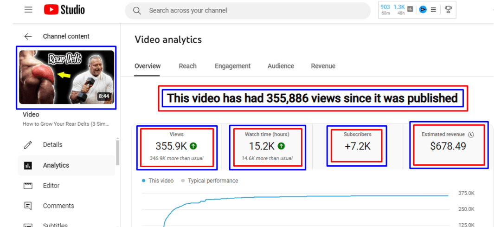
Task: Click the blue play-button extension icon
Action: point(423,9)
